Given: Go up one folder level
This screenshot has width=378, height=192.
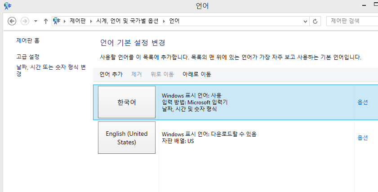Looking at the screenshot, I should pos(46,21).
